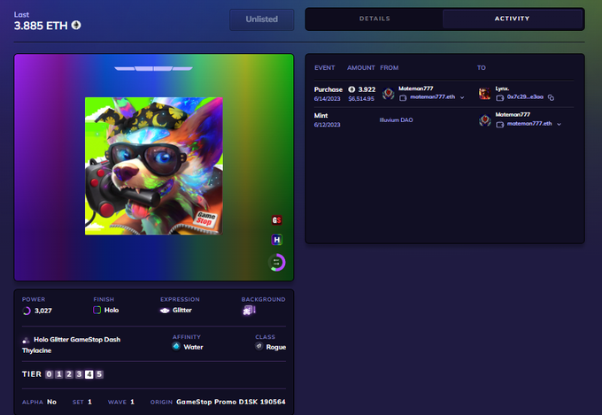Click the 6/12/2023 mint date

point(327,125)
